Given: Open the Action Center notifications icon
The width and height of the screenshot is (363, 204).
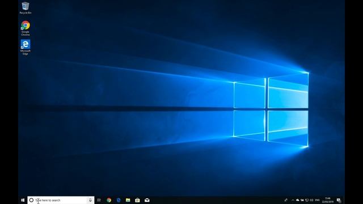Looking at the screenshot, I should tap(339, 200).
